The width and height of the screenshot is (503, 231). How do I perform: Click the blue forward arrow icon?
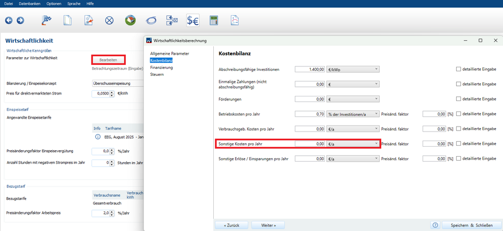(x=20, y=21)
